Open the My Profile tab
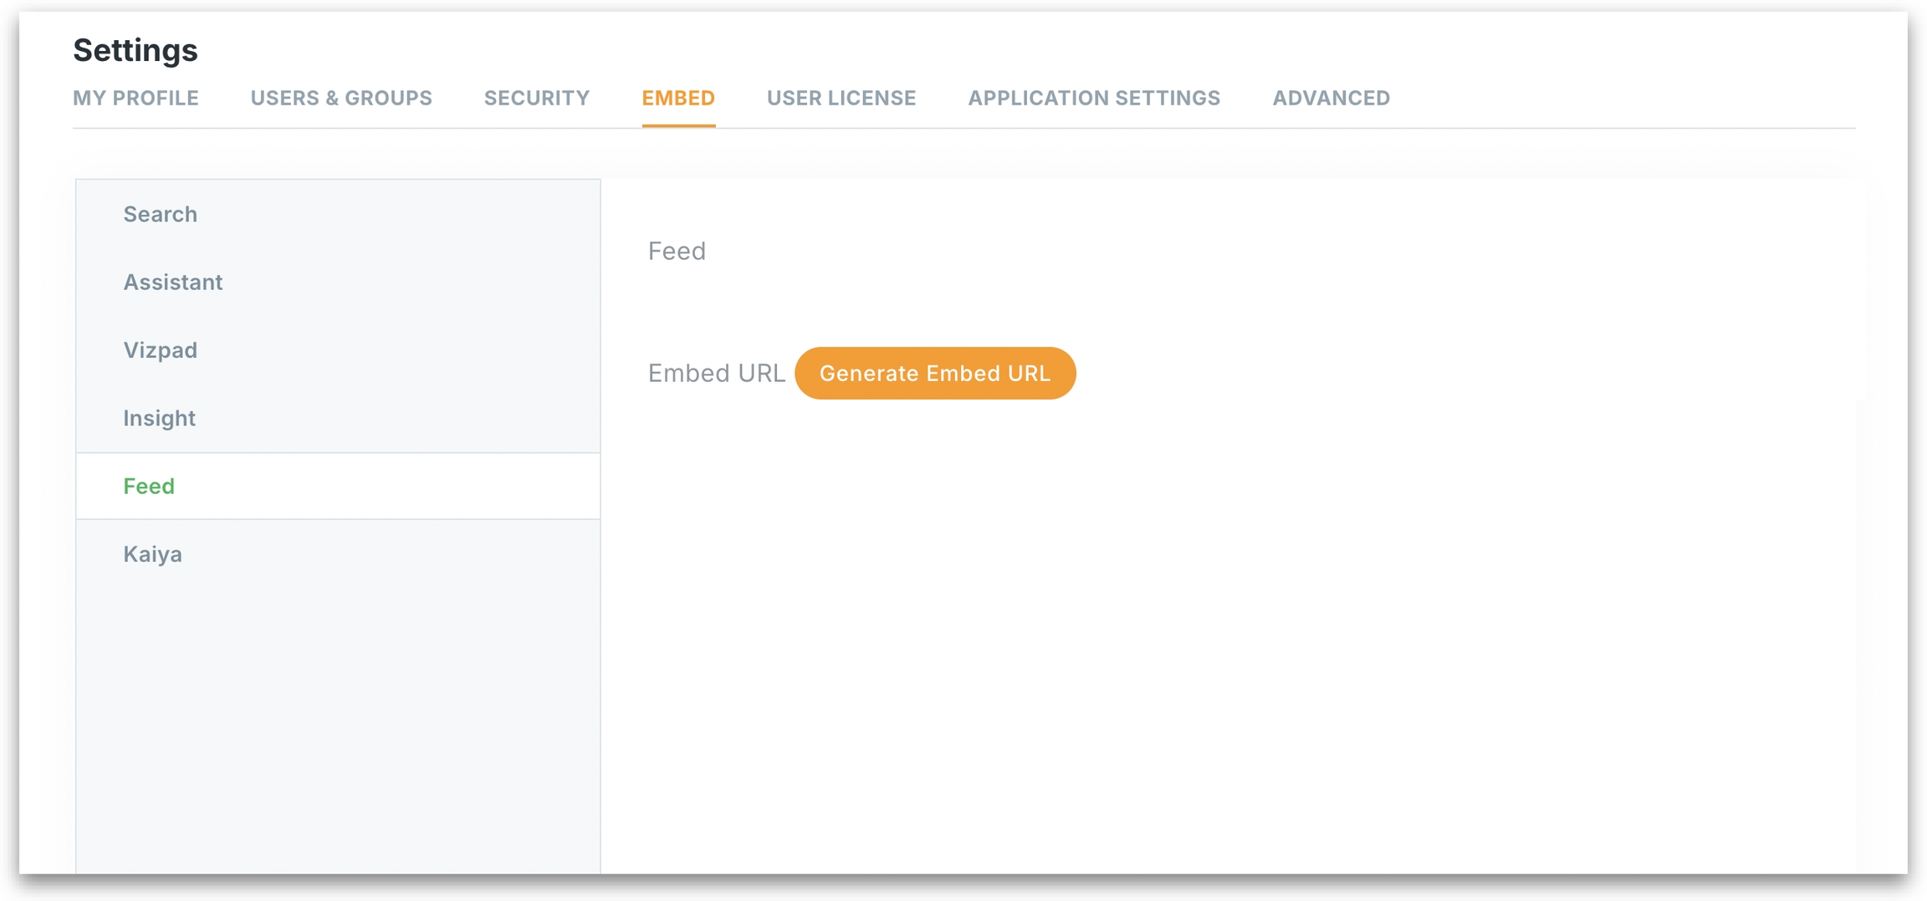 point(135,98)
